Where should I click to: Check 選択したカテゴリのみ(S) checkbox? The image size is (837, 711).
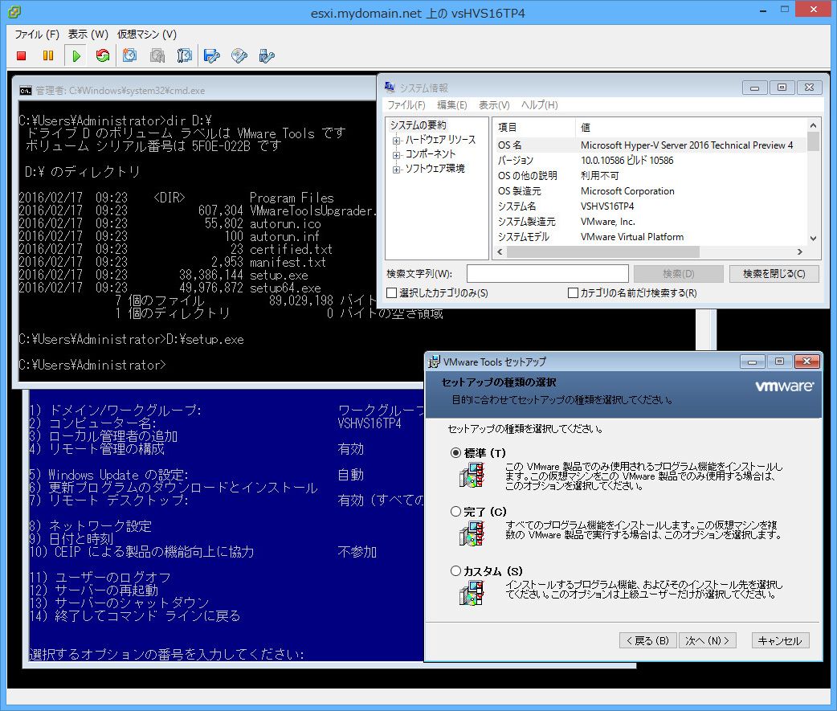click(x=392, y=293)
